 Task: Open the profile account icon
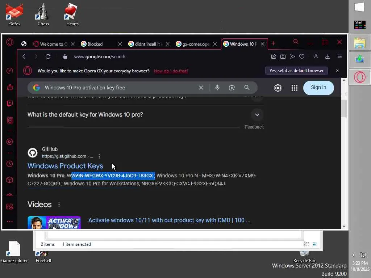click(316, 56)
